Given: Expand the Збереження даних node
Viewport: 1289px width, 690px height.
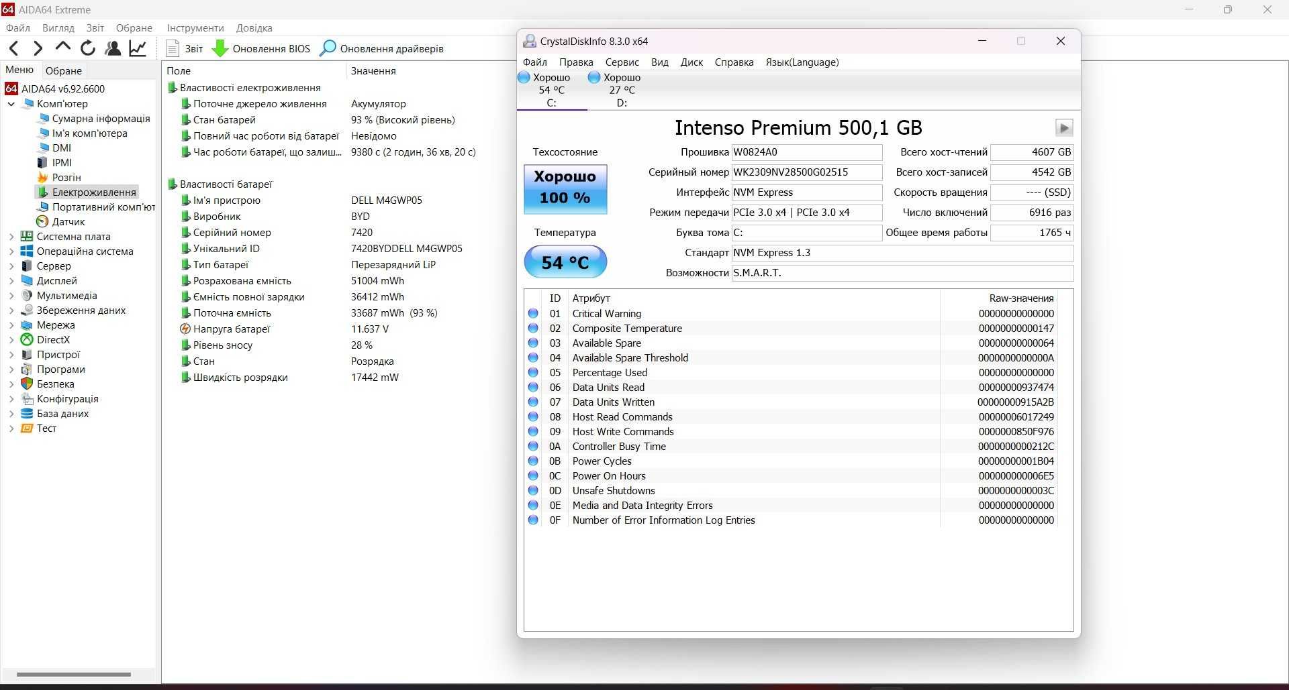Looking at the screenshot, I should [x=11, y=310].
